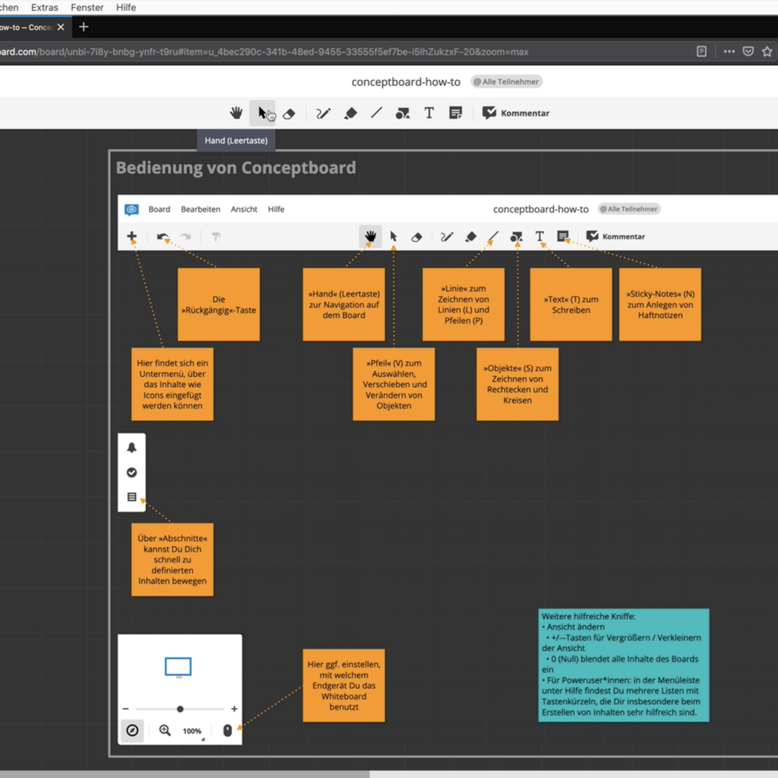Select the »Pfeil« (V) zum Auswählen note
Image resolution: width=778 pixels, height=778 pixels.
click(x=394, y=384)
